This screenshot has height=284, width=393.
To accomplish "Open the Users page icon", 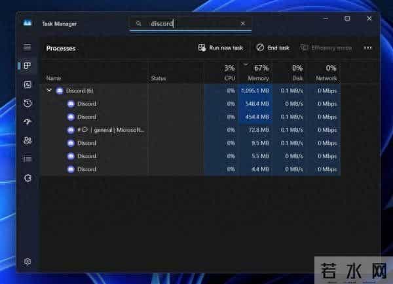I will [28, 140].
